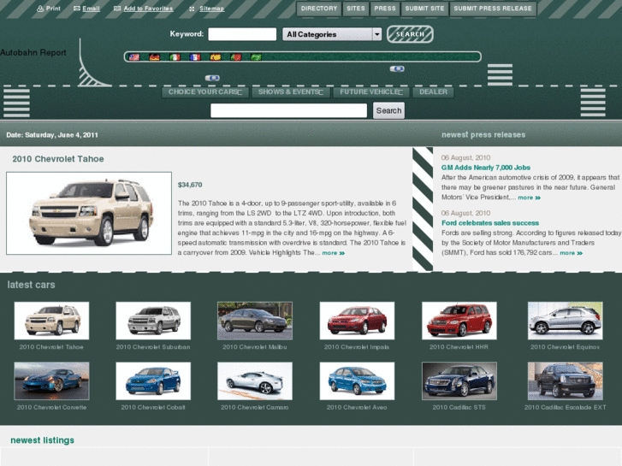Screen dimensions: 622x466
Task: Select the Portuguese flag language
Action: (235, 57)
